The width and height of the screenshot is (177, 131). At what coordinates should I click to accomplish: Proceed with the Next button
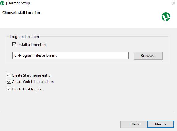click(x=161, y=124)
